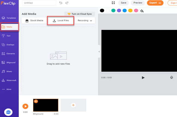
Task: Open the paint bucket fill tool
Action: click(x=142, y=11)
